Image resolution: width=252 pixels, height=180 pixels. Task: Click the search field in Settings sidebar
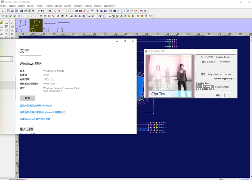pos(6,59)
